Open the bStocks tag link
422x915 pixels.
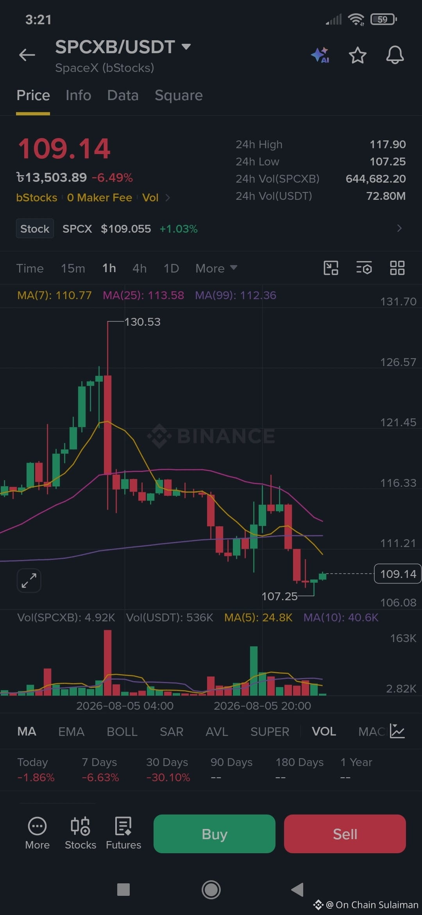coord(37,197)
